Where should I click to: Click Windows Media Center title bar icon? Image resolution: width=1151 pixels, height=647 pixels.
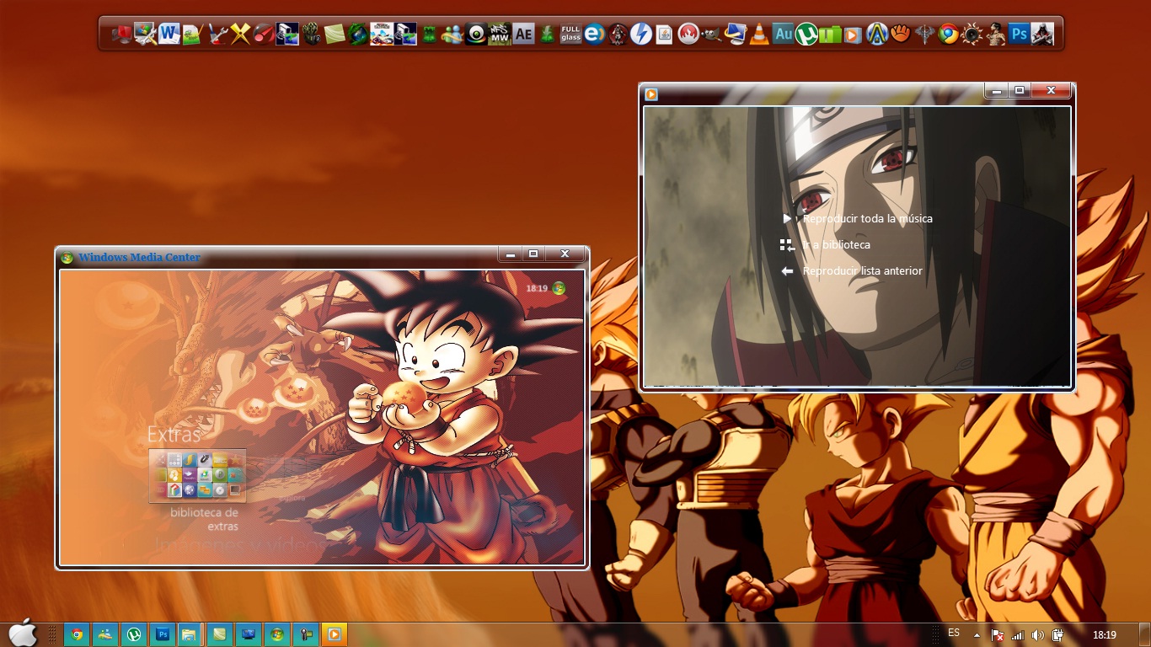67,258
